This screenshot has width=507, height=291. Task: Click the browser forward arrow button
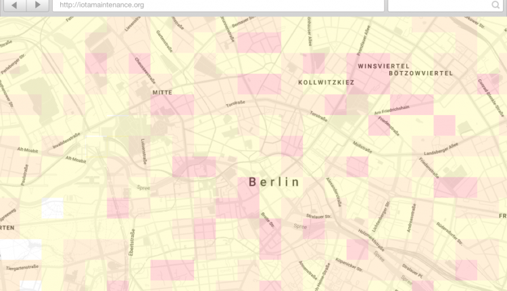click(37, 5)
